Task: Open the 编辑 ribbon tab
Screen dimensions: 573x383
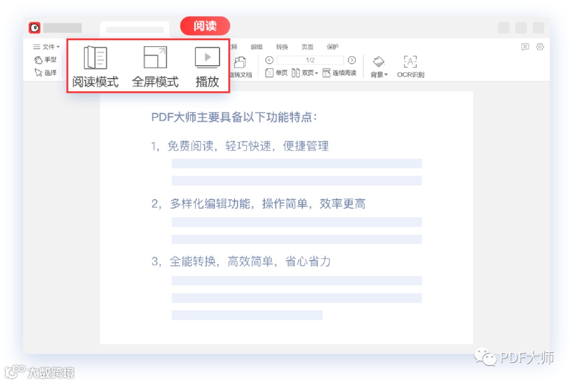Action: (x=257, y=47)
